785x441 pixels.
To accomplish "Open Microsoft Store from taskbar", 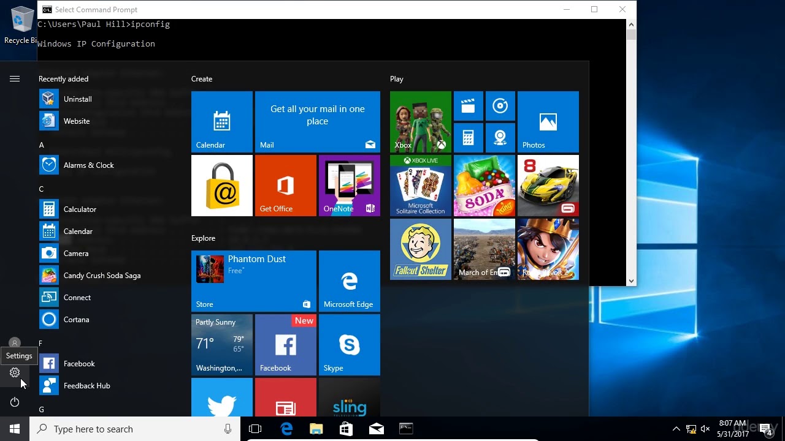I will pyautogui.click(x=347, y=429).
